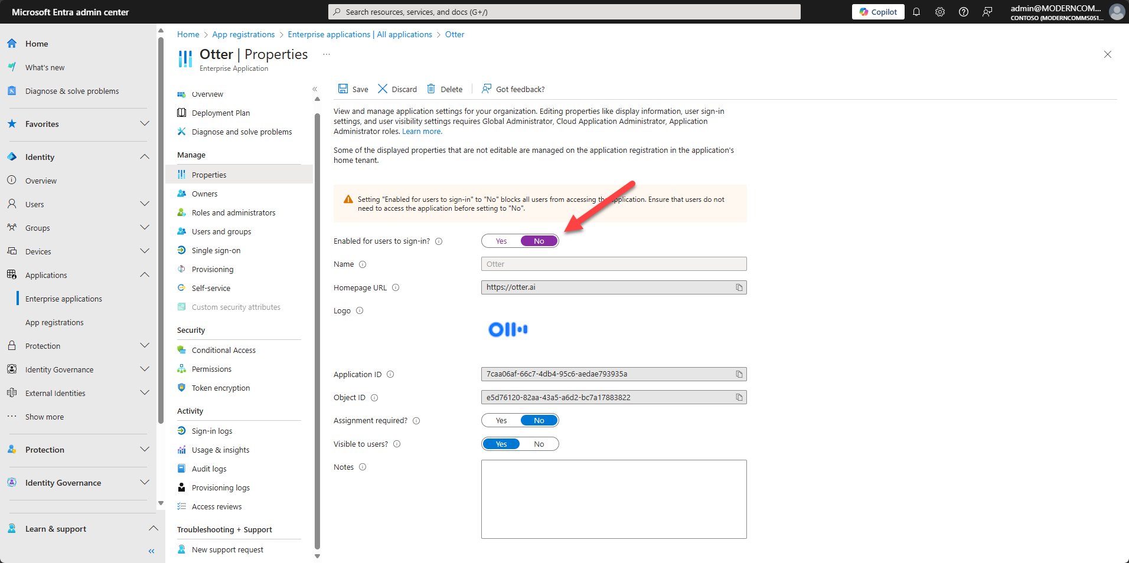Copy the Object ID value
Image resolution: width=1129 pixels, height=563 pixels.
pos(739,397)
